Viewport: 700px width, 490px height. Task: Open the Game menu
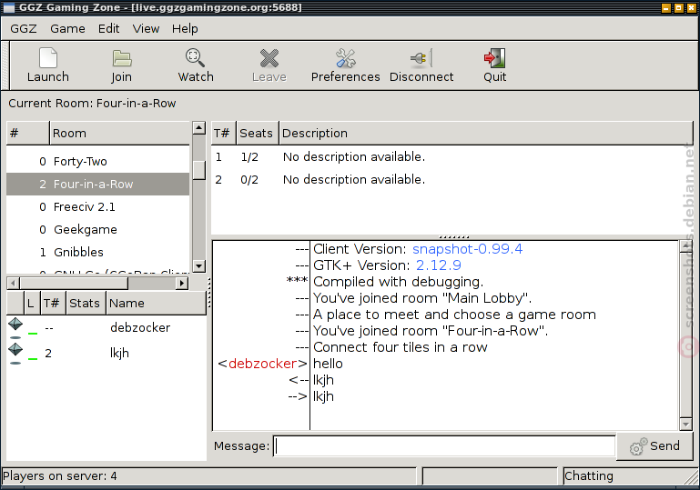67,28
